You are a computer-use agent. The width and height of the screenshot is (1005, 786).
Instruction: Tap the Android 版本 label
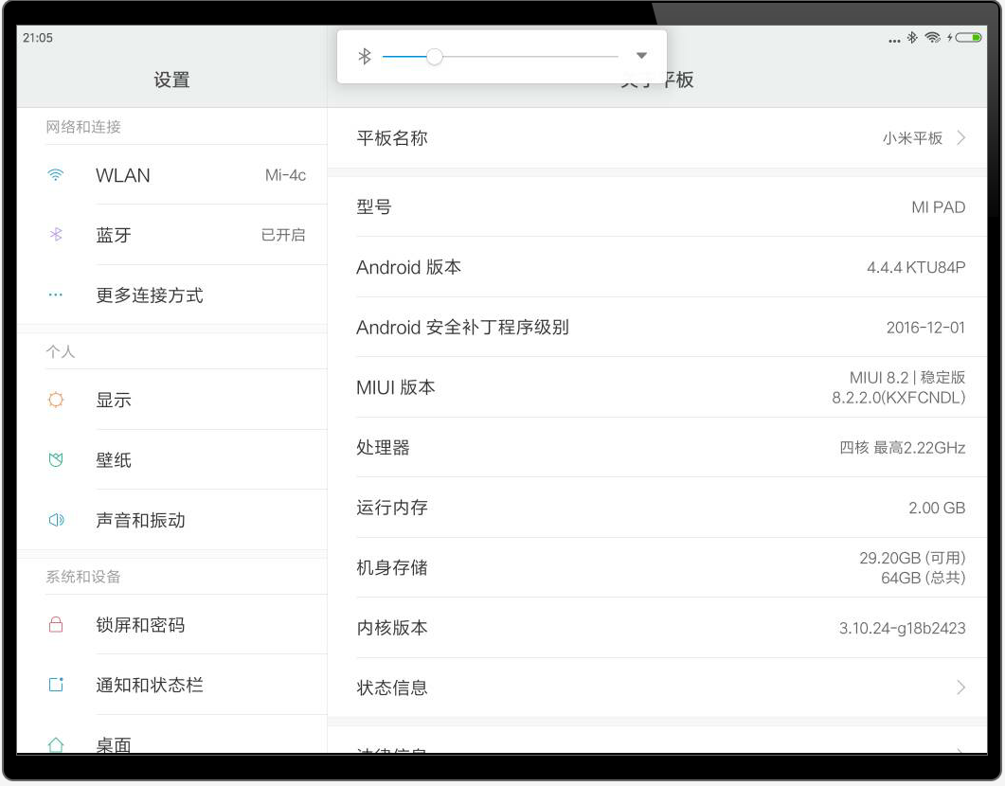pyautogui.click(x=409, y=267)
